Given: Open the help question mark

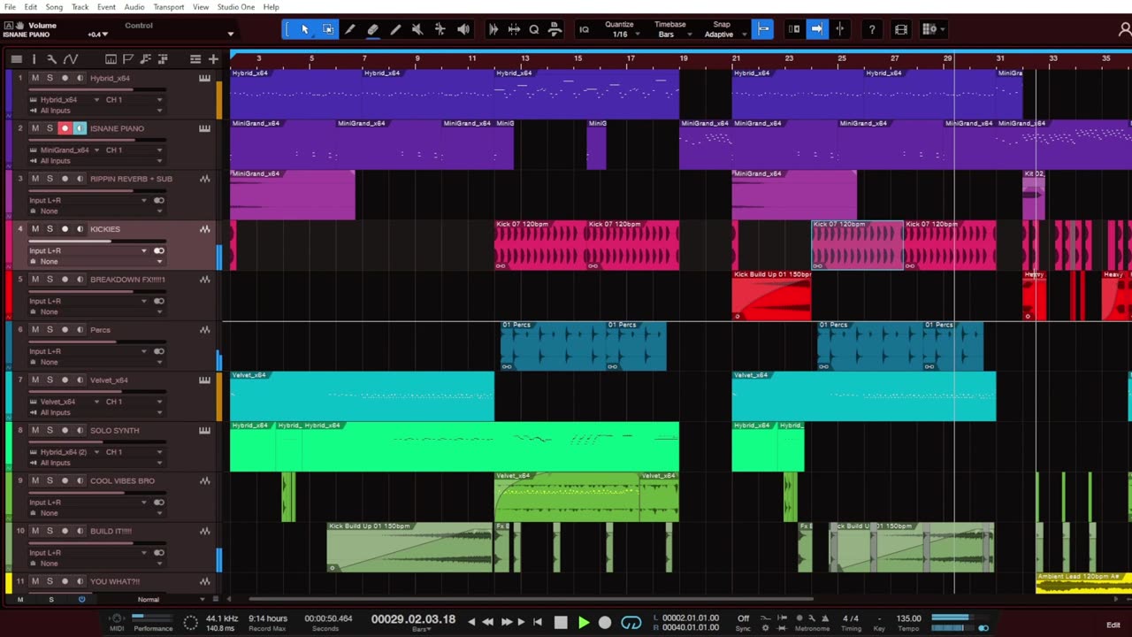Looking at the screenshot, I should [x=872, y=29].
